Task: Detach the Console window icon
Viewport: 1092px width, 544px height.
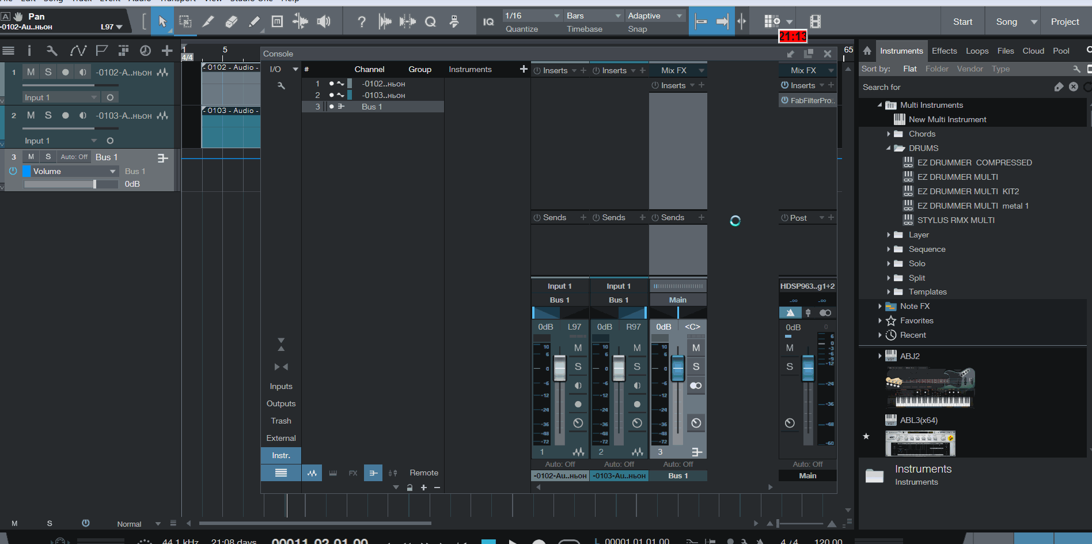Action: point(809,54)
